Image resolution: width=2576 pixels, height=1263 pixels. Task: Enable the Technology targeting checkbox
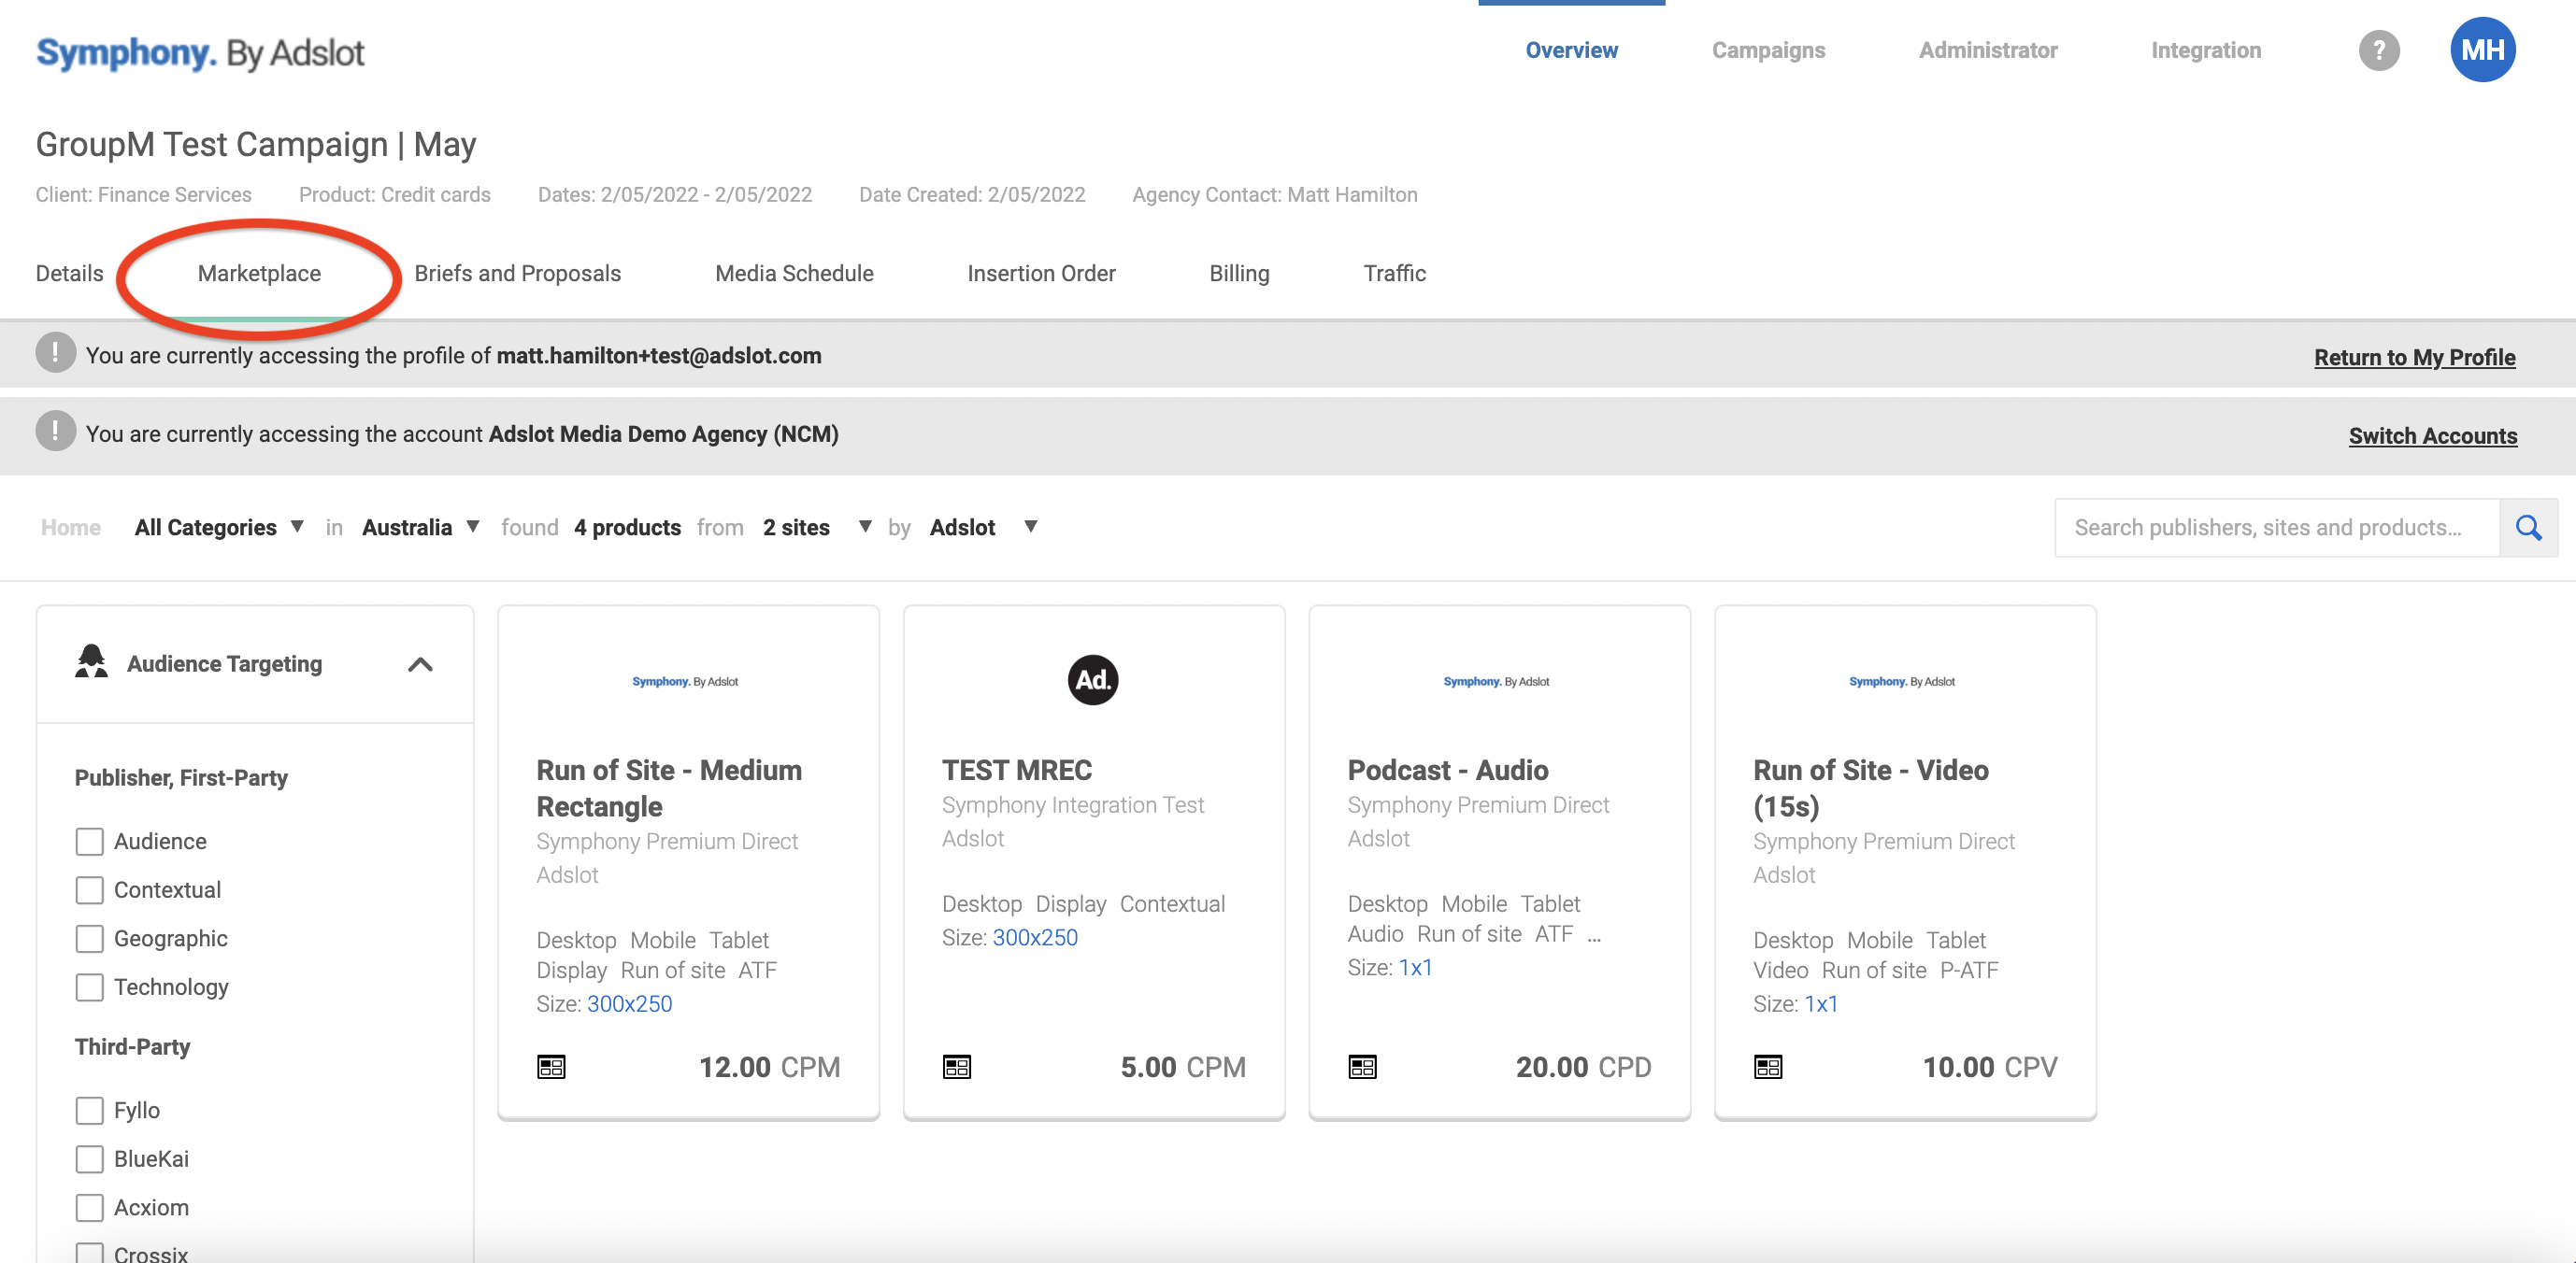pos(90,987)
